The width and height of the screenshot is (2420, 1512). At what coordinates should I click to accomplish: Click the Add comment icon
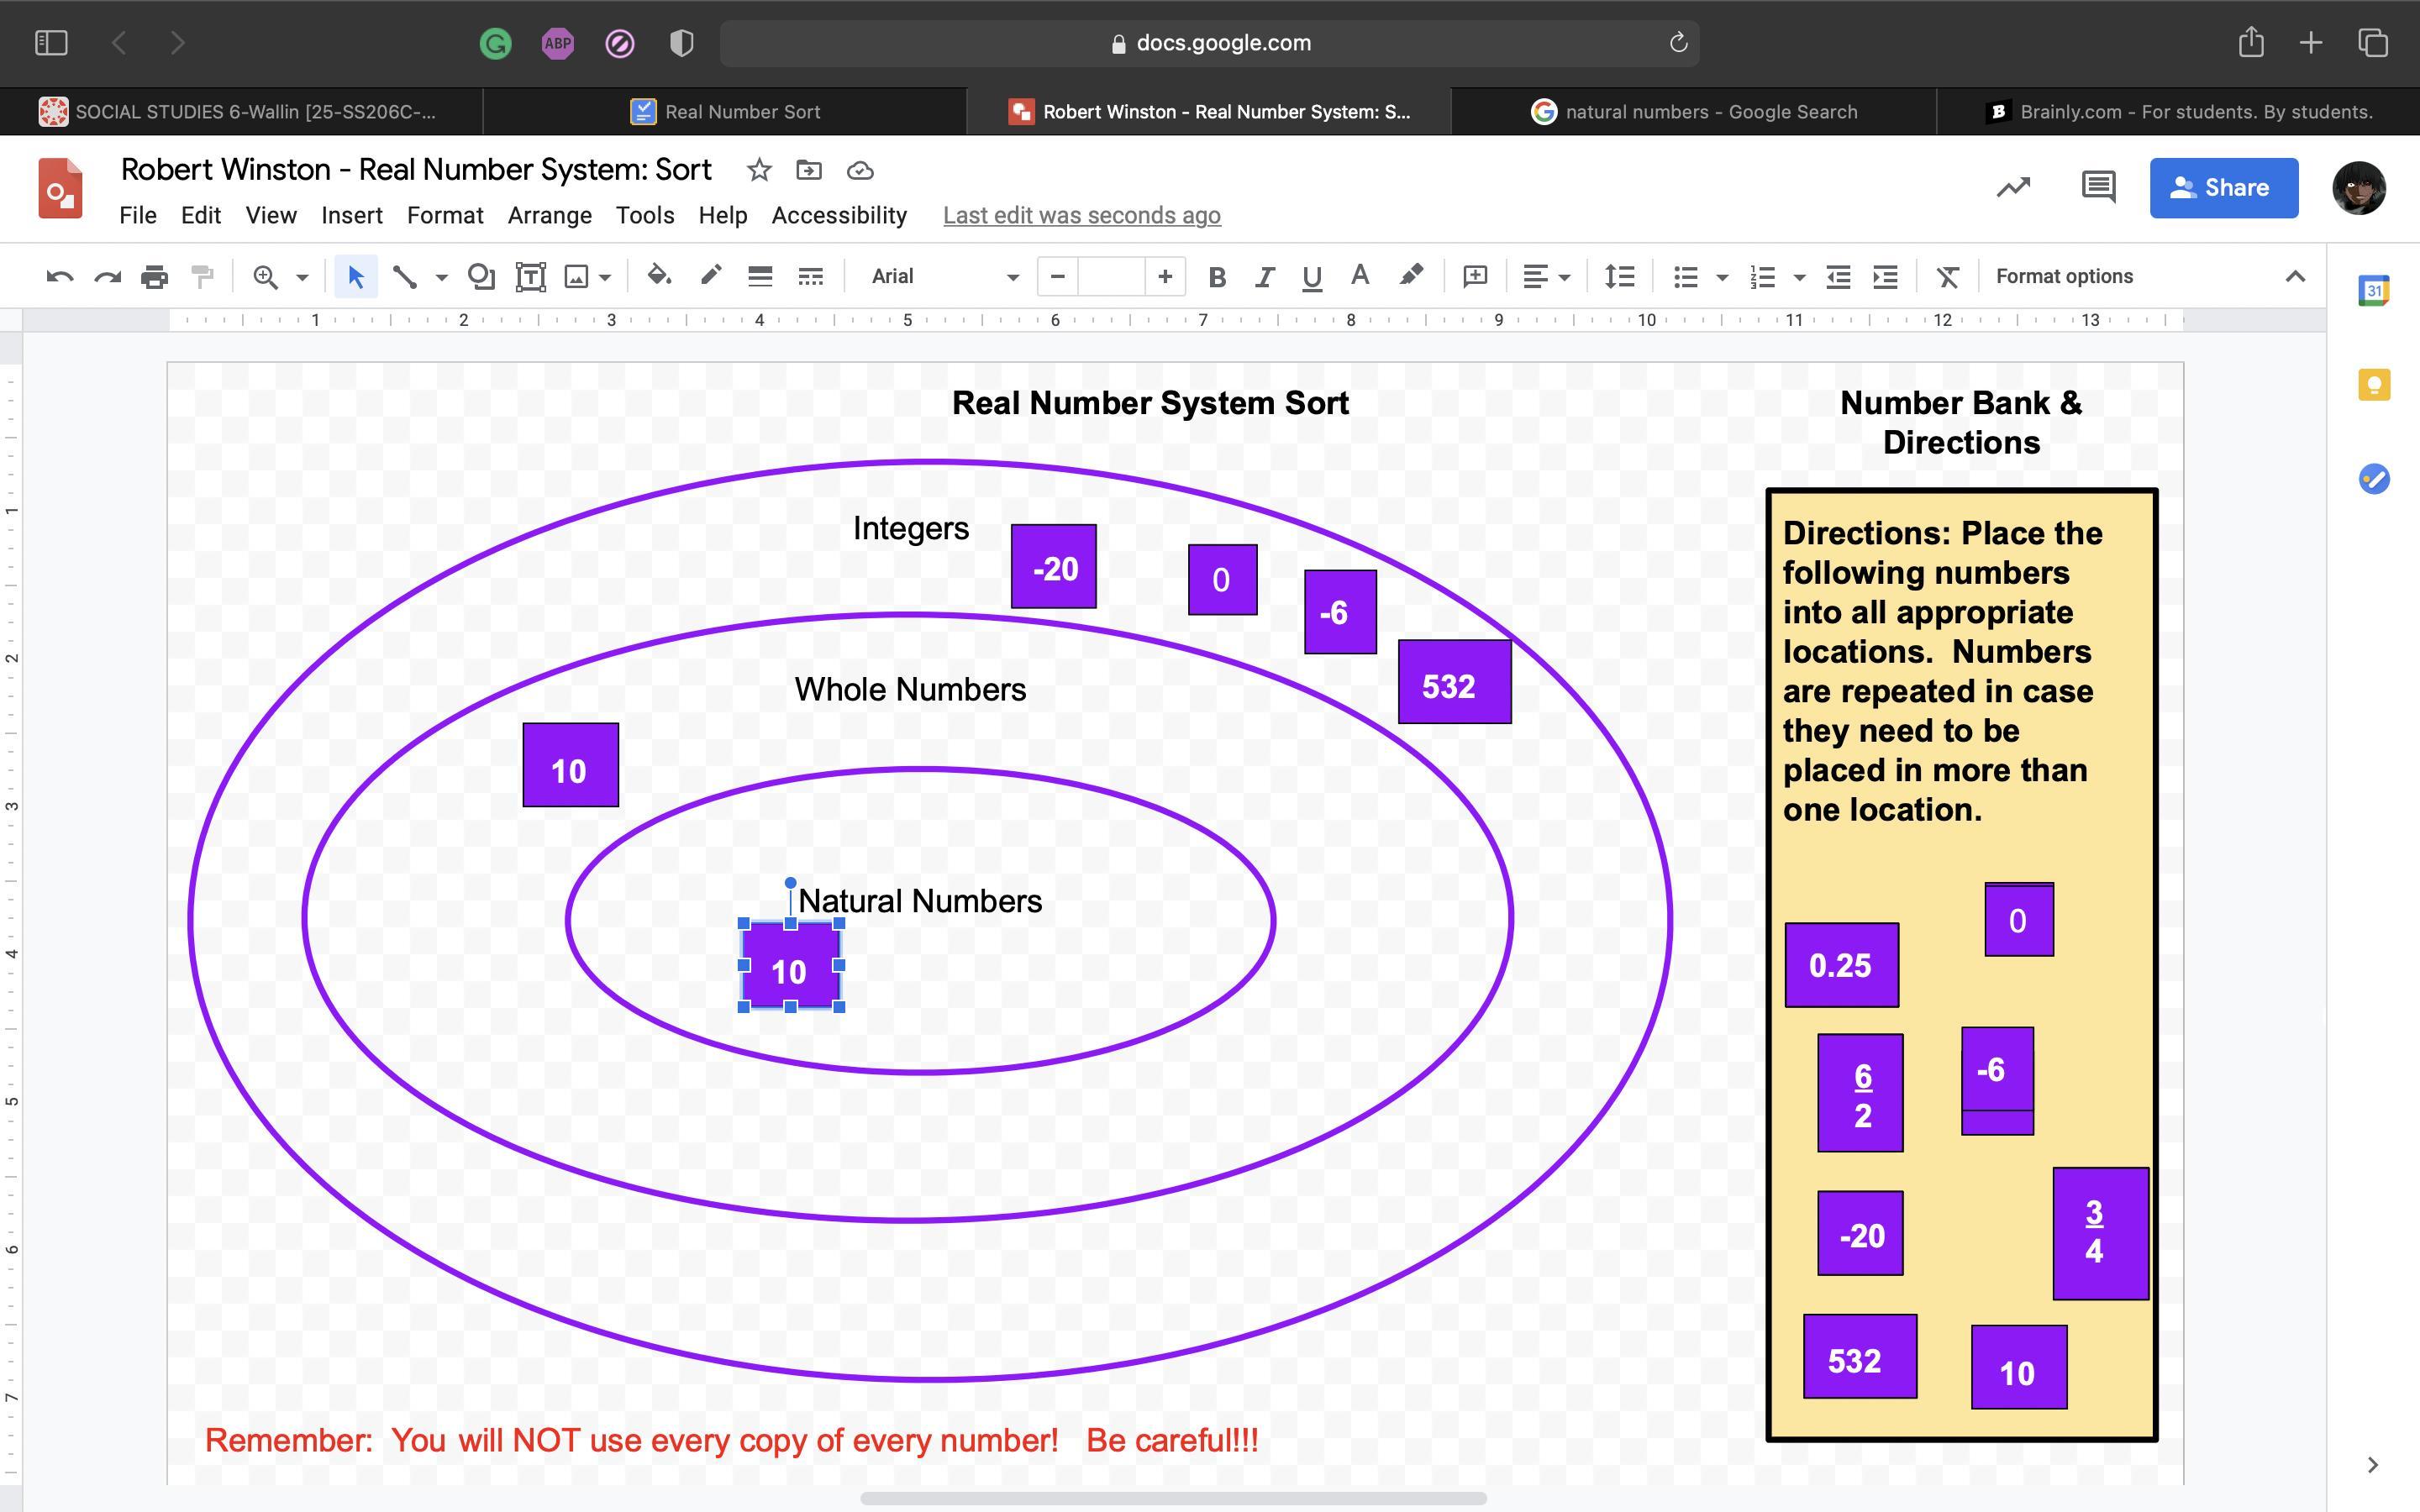(1475, 277)
